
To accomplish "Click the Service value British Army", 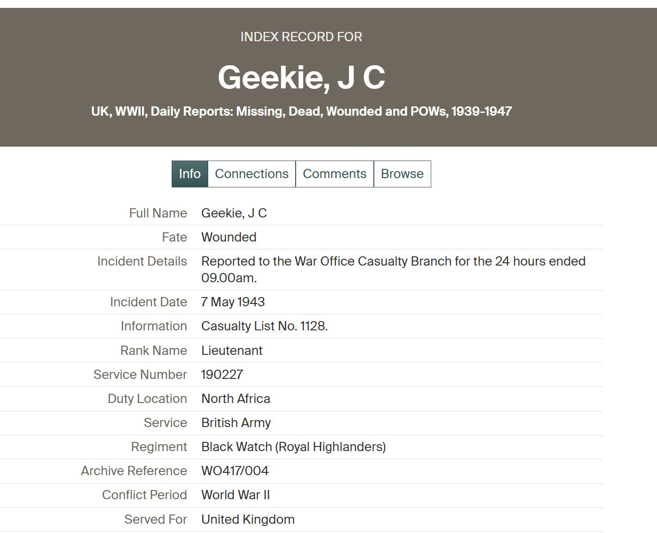I will 236,423.
